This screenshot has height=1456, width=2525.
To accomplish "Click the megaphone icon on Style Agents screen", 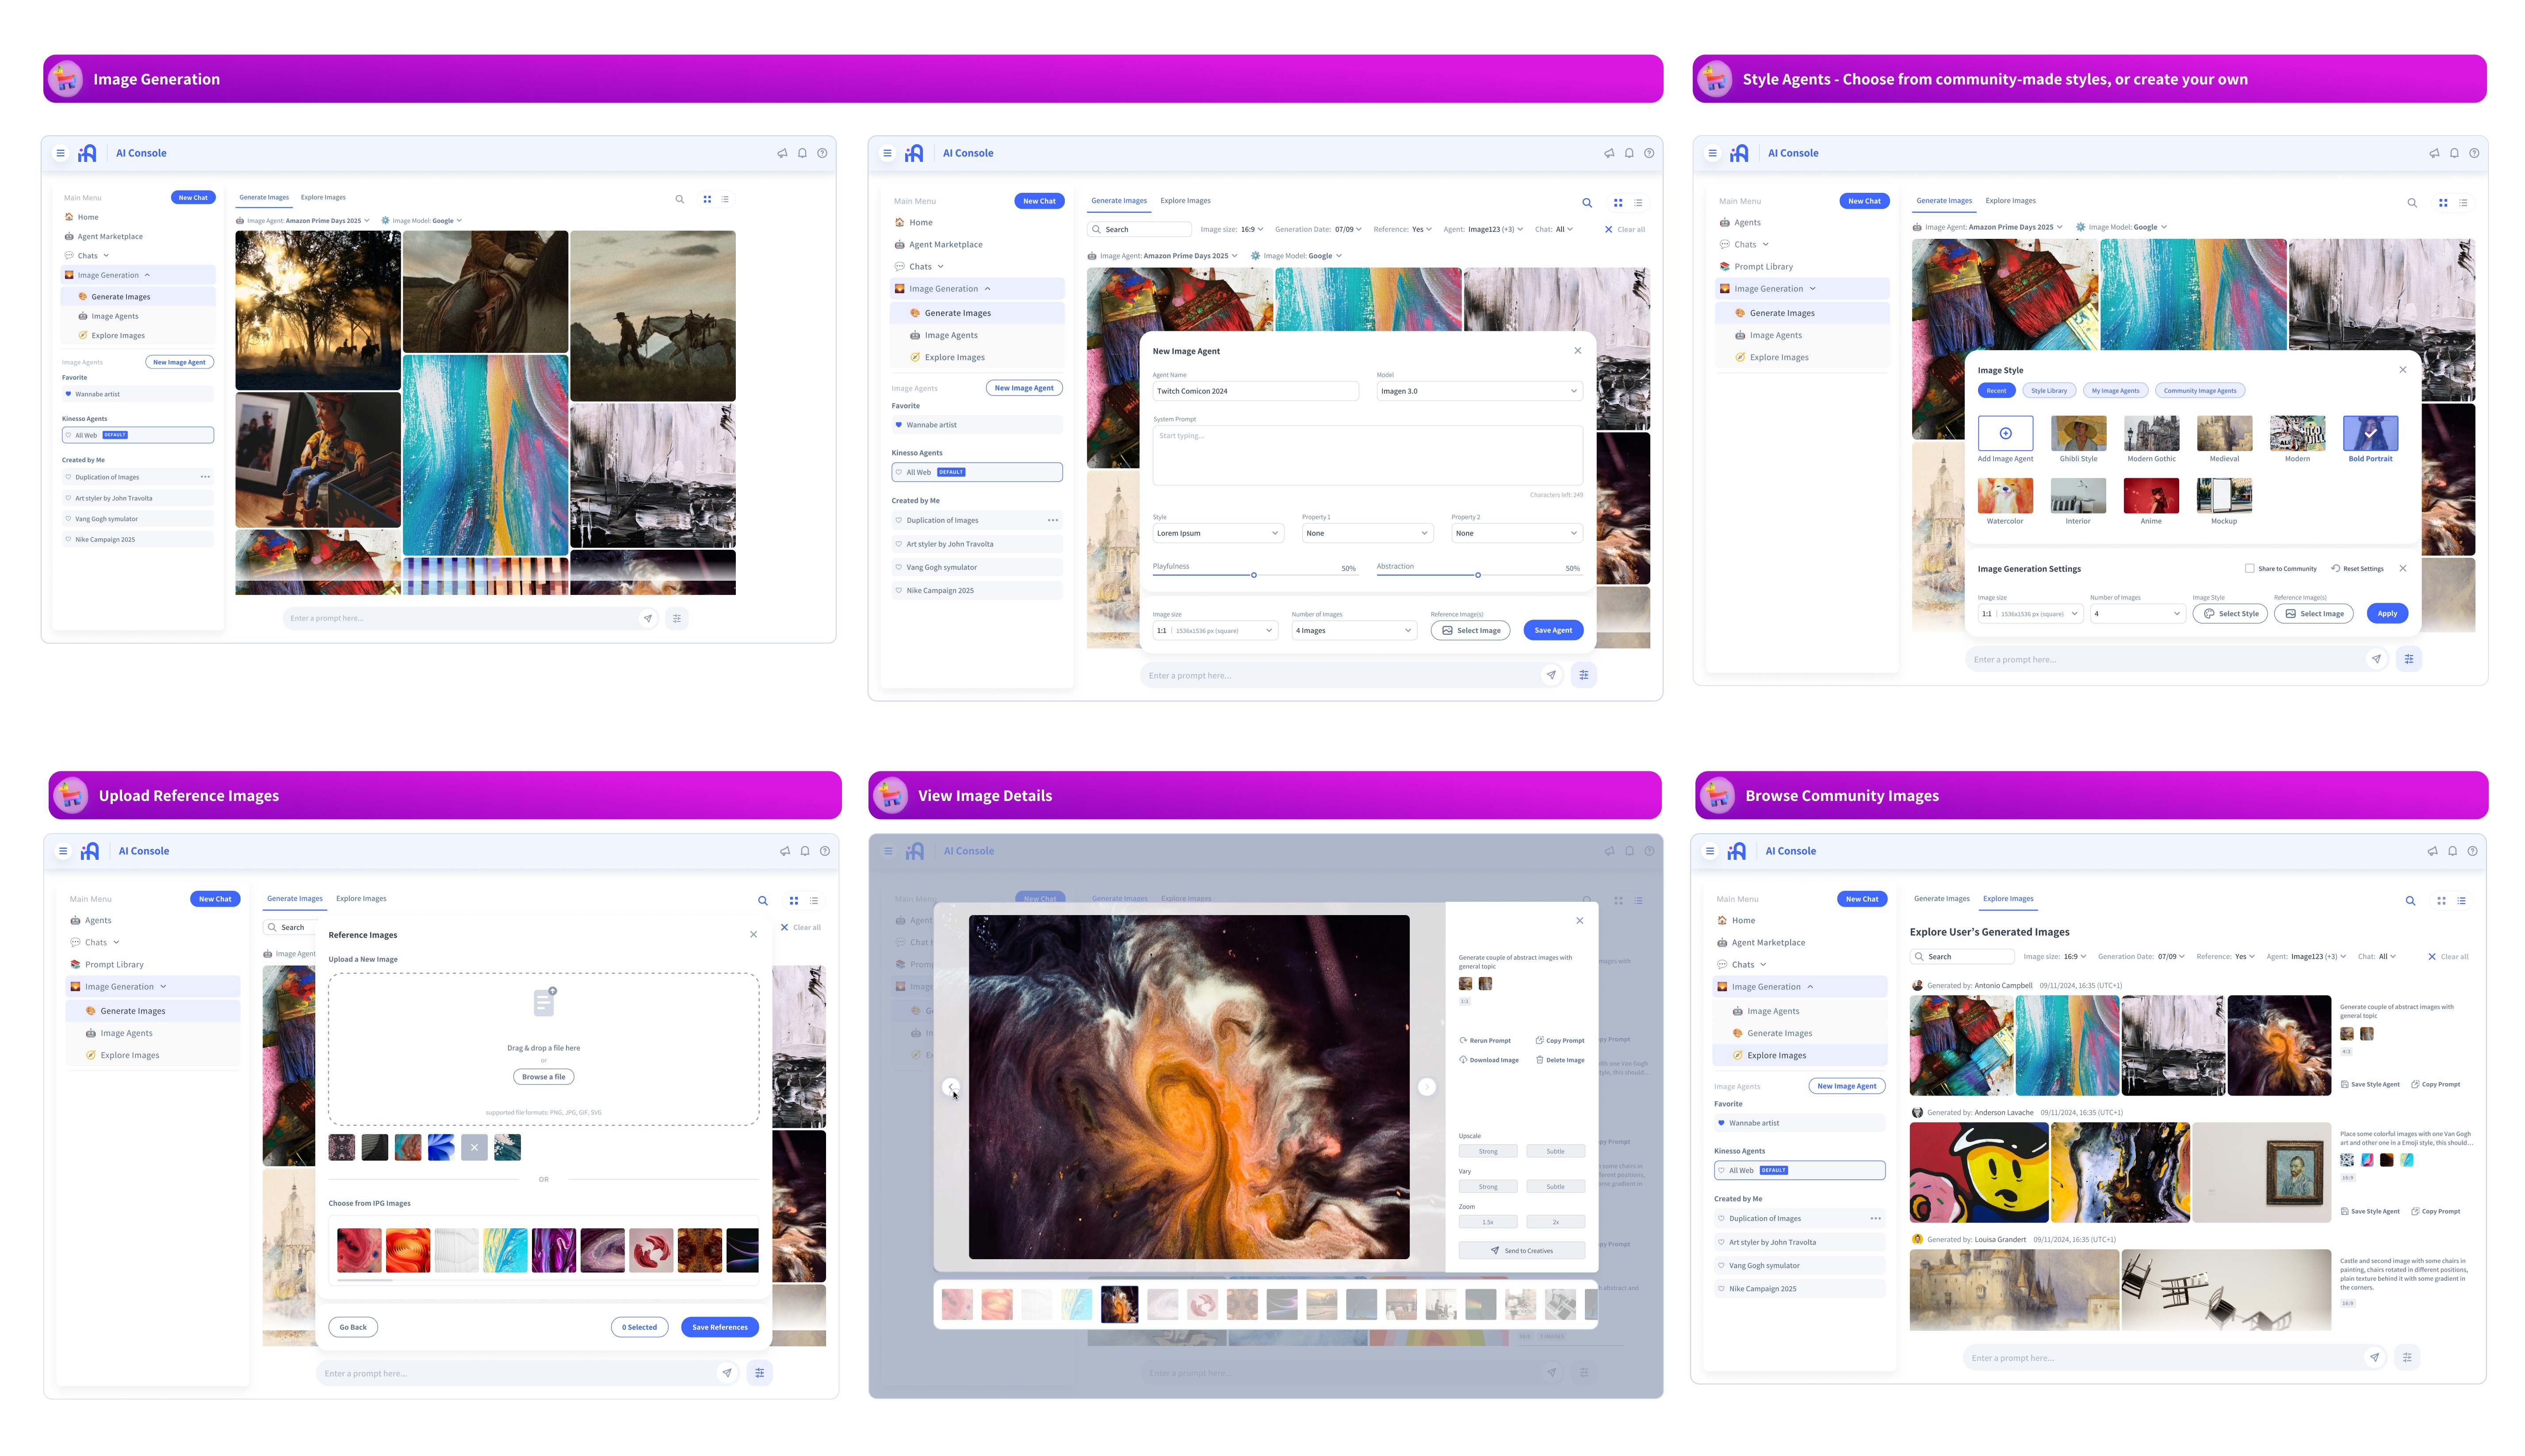I will (2434, 153).
